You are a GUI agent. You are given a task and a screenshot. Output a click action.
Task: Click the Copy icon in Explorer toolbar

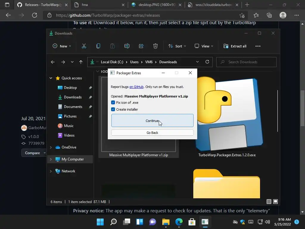[98, 46]
